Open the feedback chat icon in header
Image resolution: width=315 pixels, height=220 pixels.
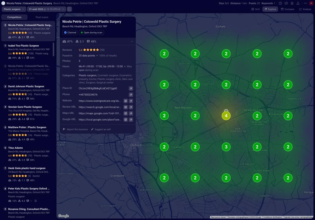click(286, 3)
